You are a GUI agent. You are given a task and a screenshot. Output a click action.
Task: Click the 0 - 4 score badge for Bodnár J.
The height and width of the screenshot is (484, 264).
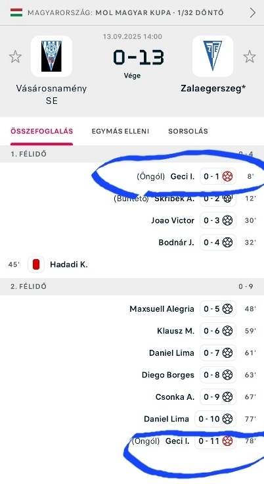218,242
